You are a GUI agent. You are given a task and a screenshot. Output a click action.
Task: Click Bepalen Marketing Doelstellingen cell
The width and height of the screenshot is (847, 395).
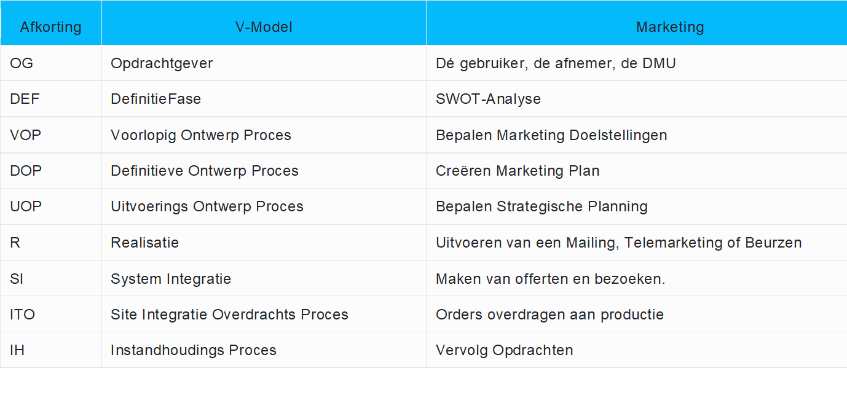[x=551, y=135]
